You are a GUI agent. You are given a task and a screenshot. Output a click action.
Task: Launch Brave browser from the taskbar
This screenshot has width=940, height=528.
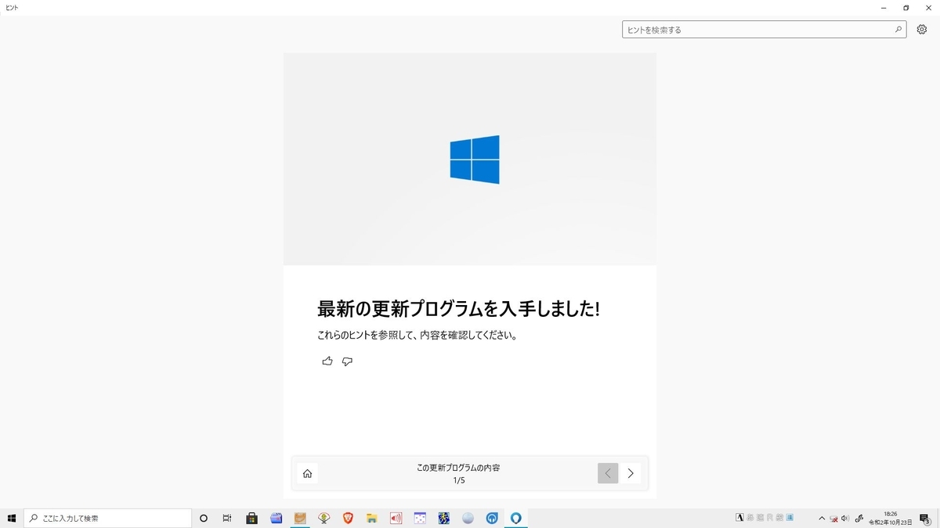(x=348, y=518)
